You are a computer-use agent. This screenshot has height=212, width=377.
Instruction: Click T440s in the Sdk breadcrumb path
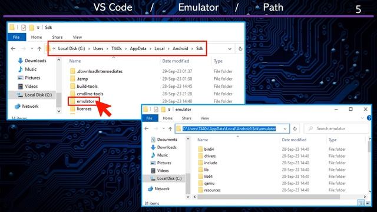point(117,48)
